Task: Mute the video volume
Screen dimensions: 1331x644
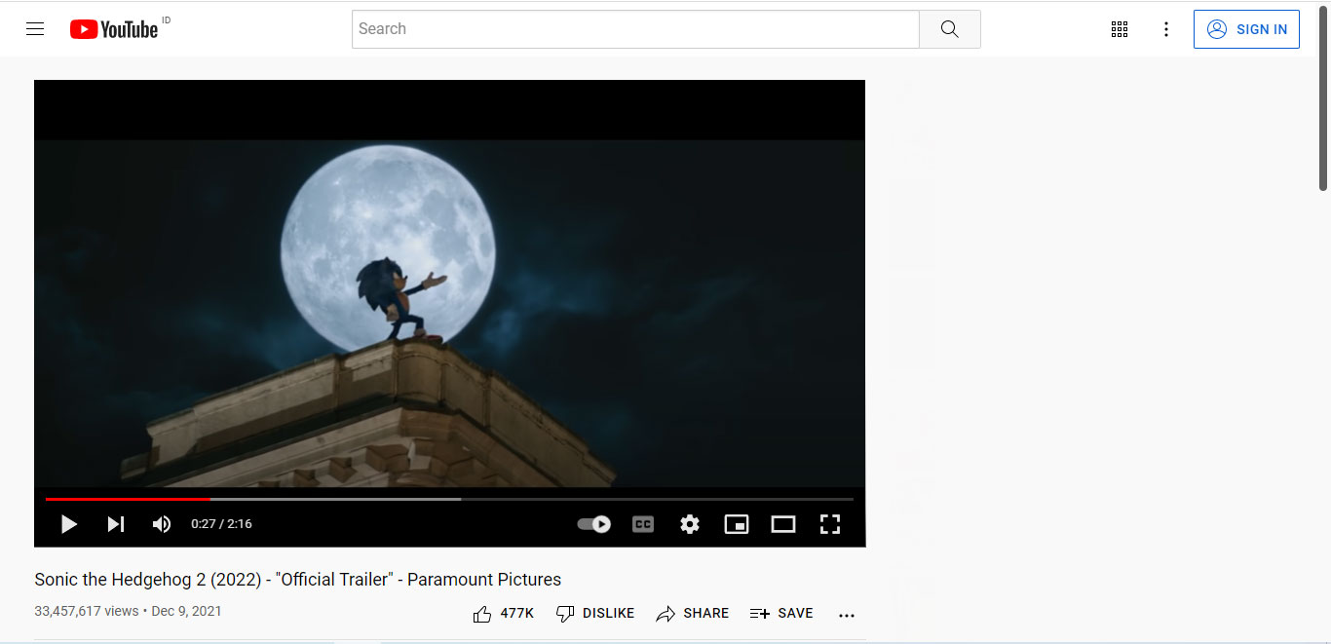Action: tap(162, 524)
